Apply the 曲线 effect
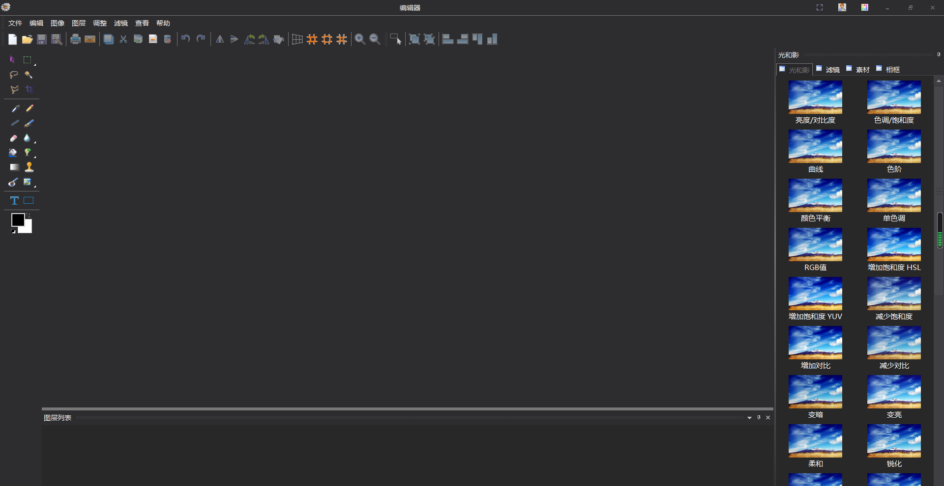This screenshot has width=944, height=486. [815, 152]
